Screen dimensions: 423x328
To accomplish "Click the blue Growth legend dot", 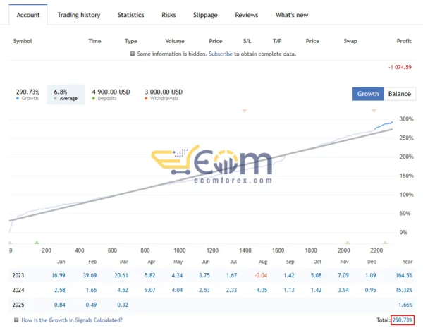I will [x=18, y=99].
